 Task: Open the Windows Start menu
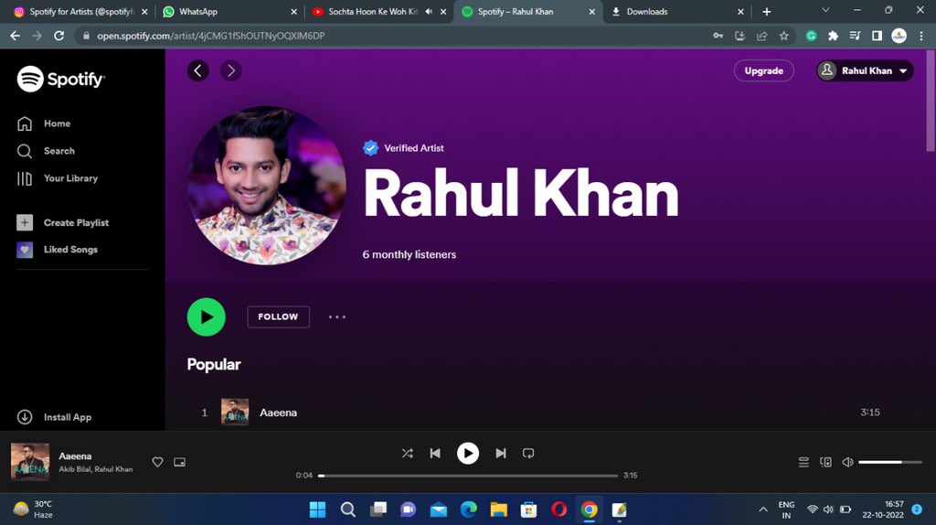(x=317, y=509)
